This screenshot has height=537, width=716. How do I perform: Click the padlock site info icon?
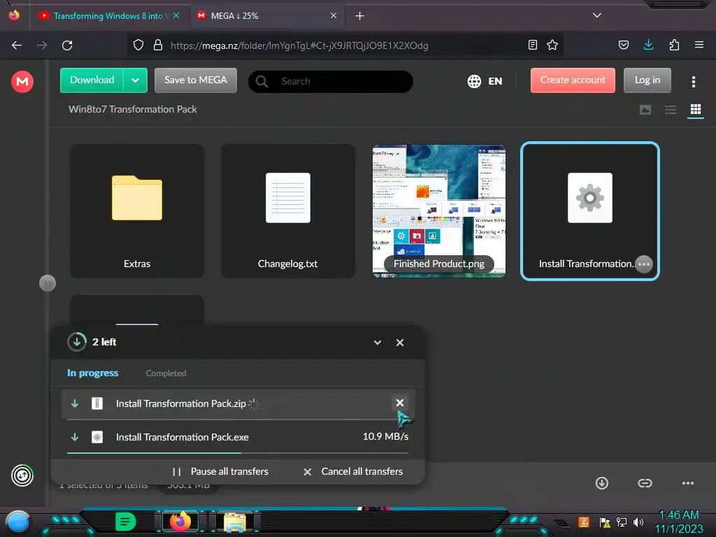coord(158,45)
